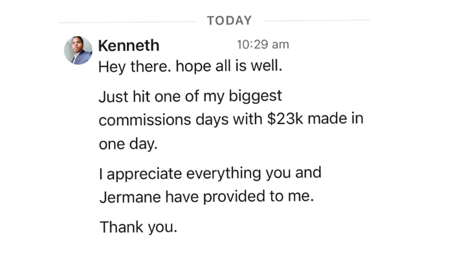Click the name Jermane in the message
This screenshot has height=255, width=453.
pos(130,197)
